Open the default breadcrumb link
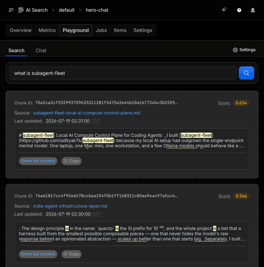Viewport: 264px width, 267px height. point(67,10)
